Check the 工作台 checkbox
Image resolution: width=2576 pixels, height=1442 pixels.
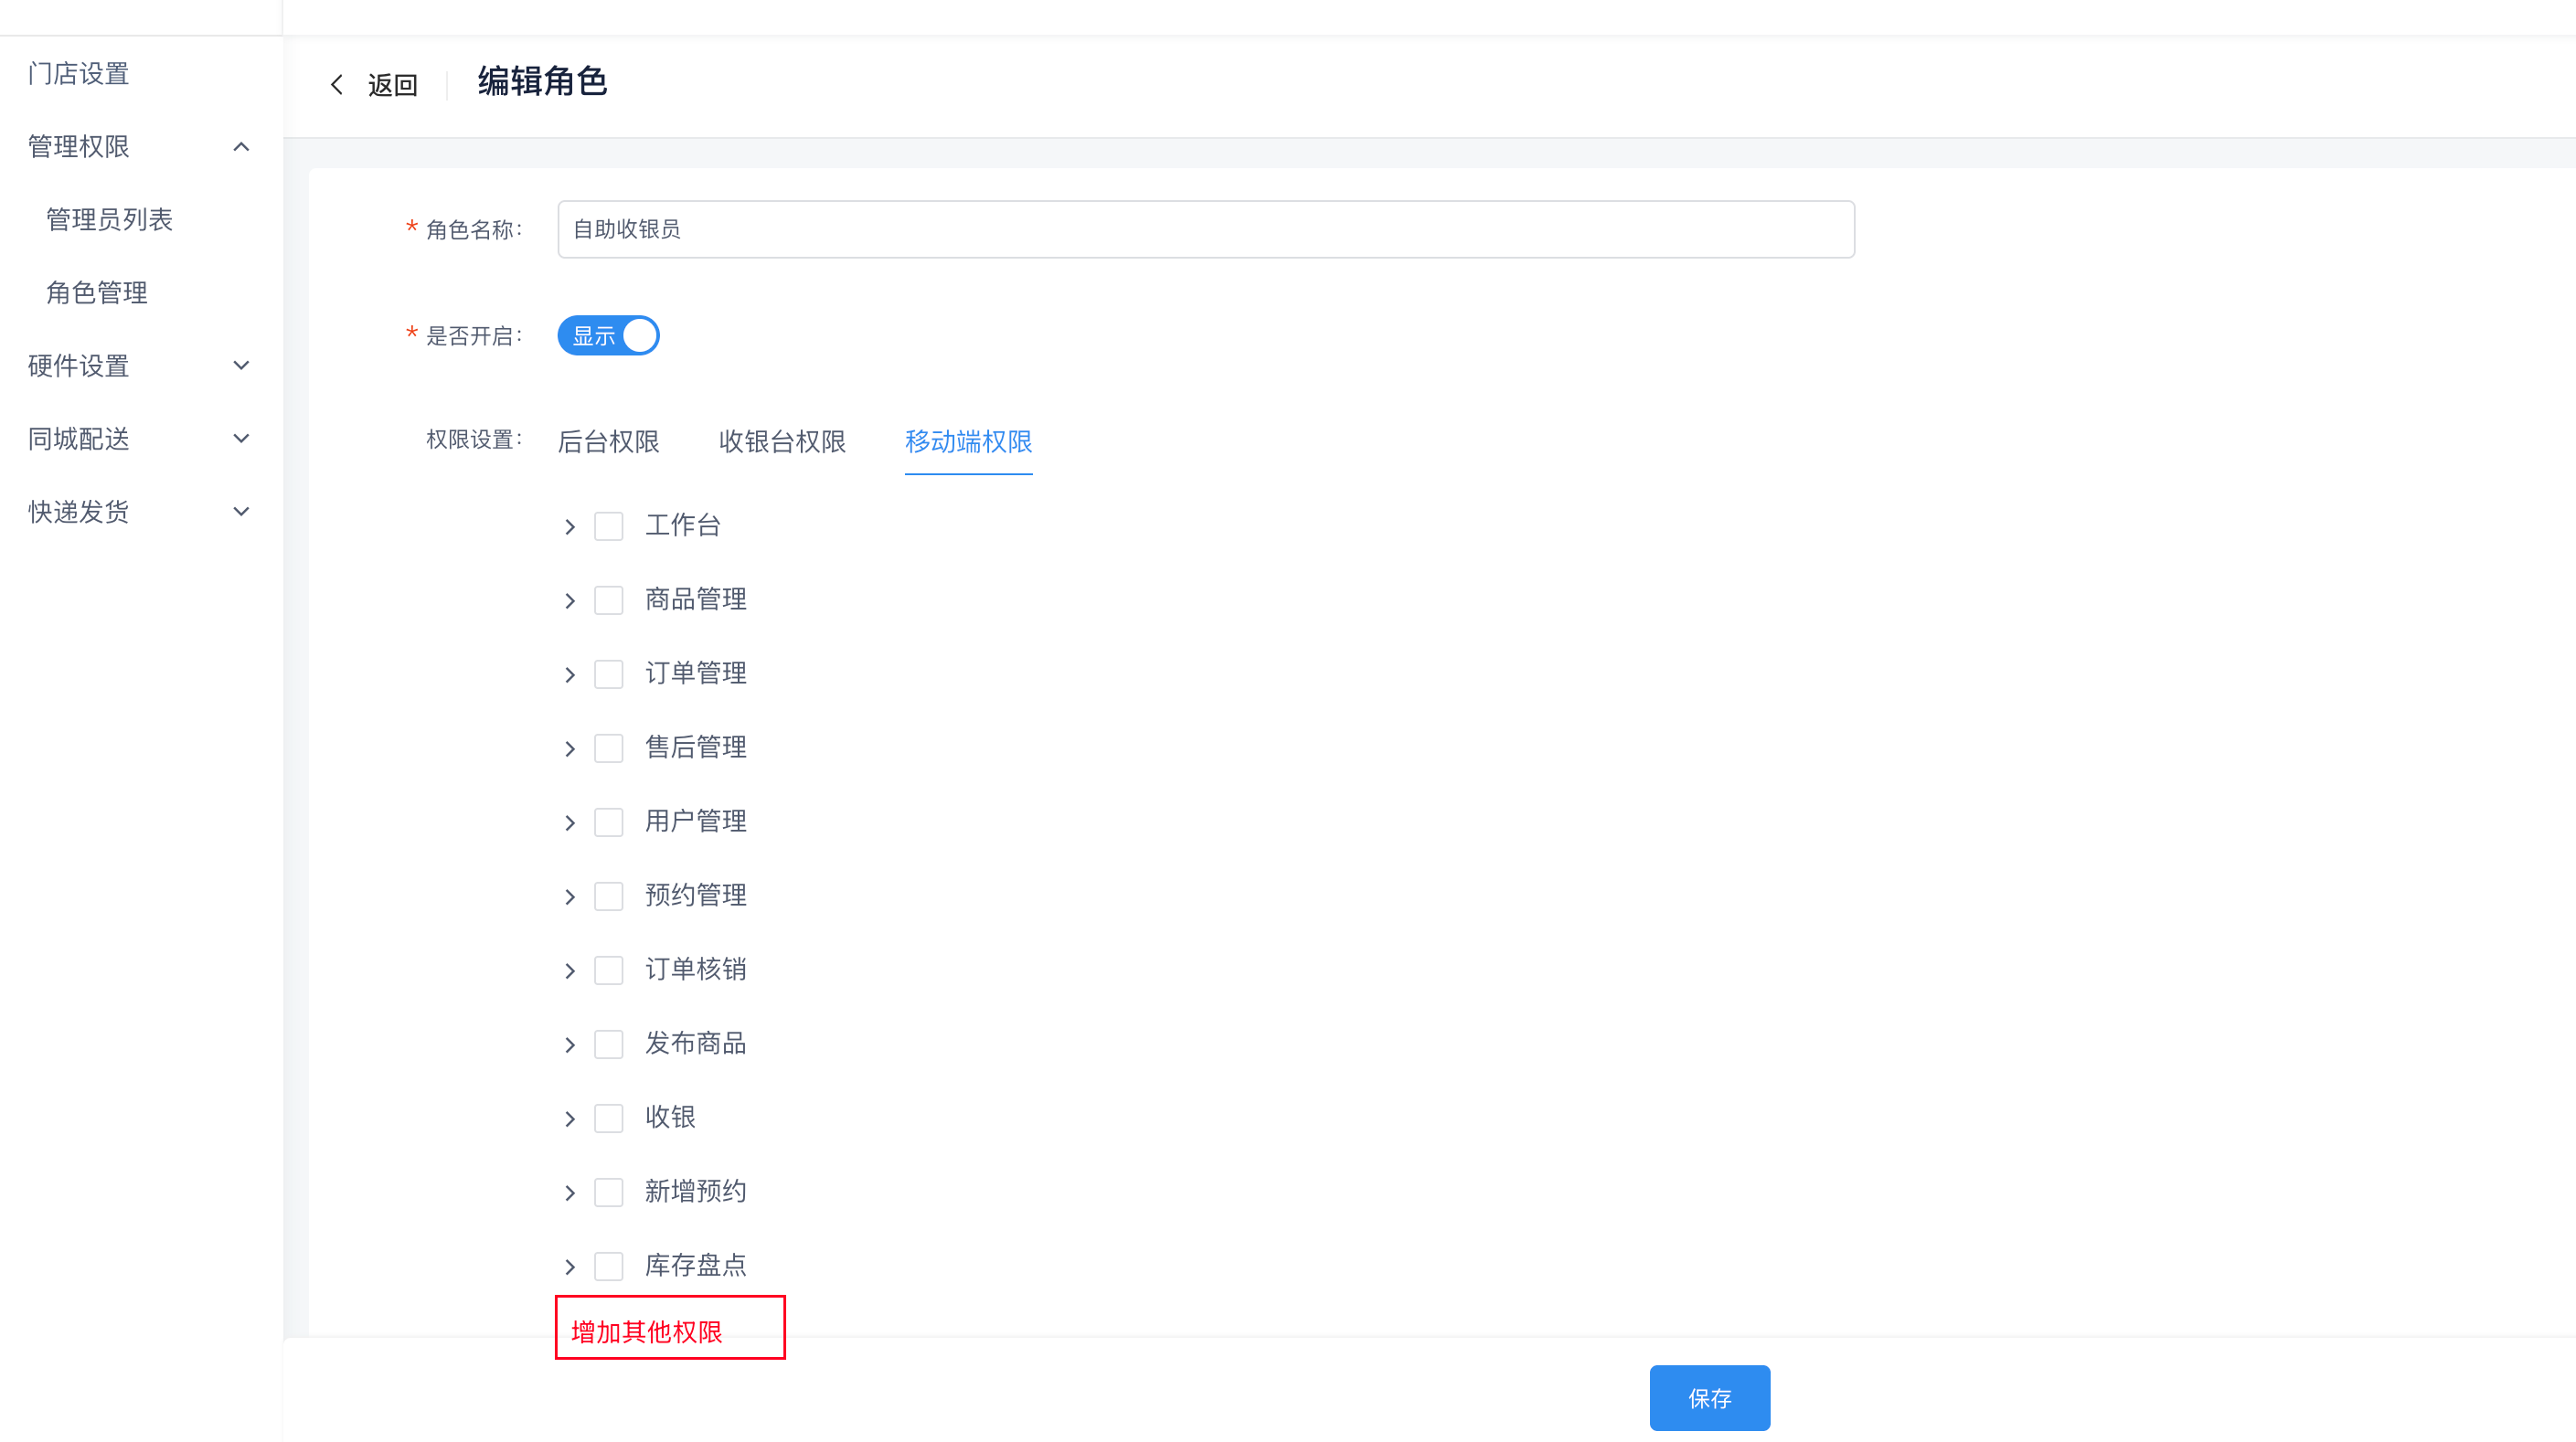609,526
